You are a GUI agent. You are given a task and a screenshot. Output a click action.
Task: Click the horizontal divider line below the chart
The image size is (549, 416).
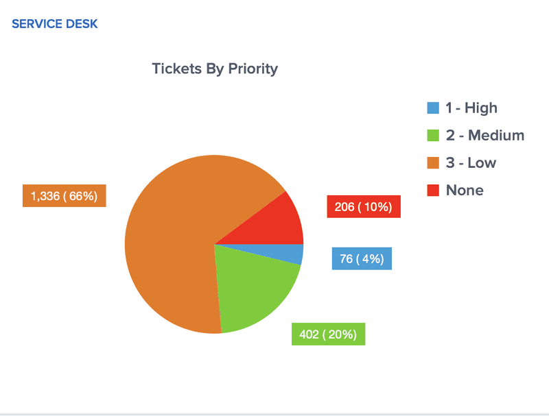tap(274, 414)
